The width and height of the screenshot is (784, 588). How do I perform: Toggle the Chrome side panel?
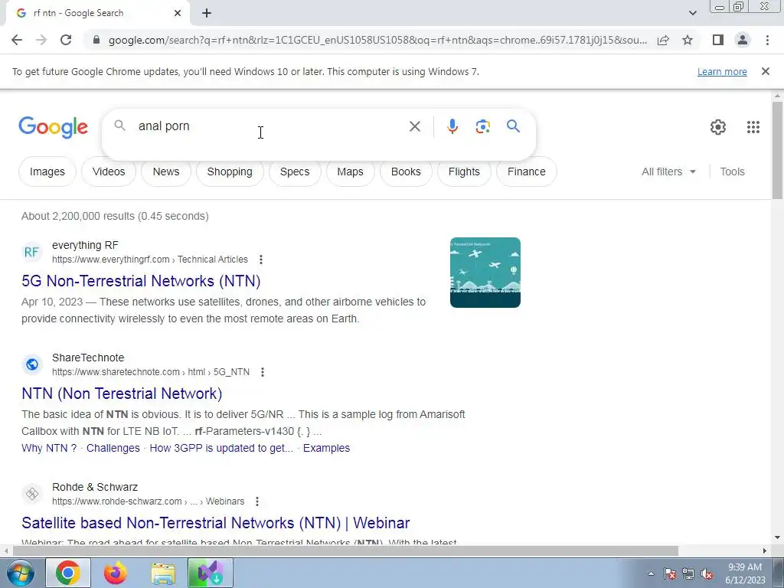718,40
